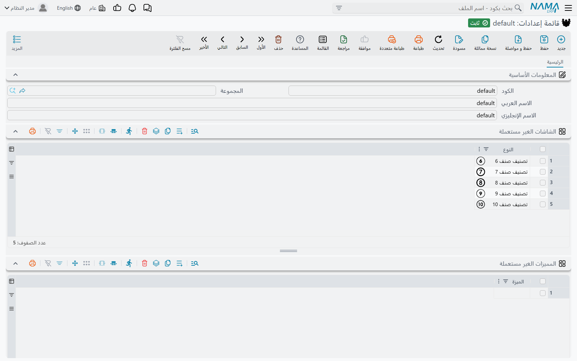
Task: Go to التالي (Next) record
Action: (x=223, y=39)
